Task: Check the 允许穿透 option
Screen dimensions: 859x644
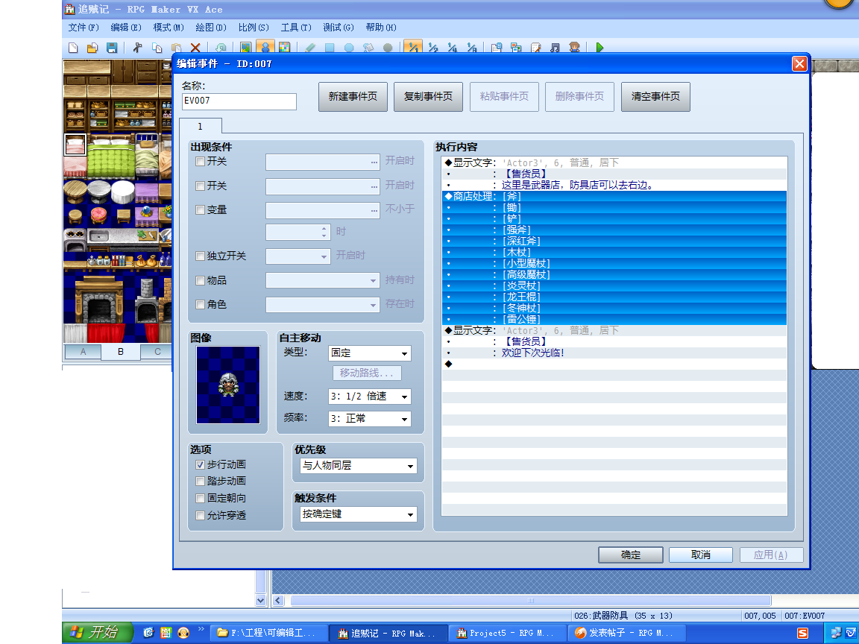Action: coord(200,515)
